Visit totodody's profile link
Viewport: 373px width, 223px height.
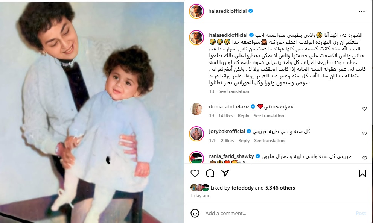[242, 188]
